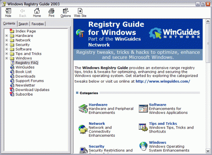
Task: Select the Download Updates tree item
Action: 32,90
